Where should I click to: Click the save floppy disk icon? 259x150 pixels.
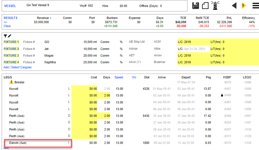pyautogui.click(x=196, y=5)
